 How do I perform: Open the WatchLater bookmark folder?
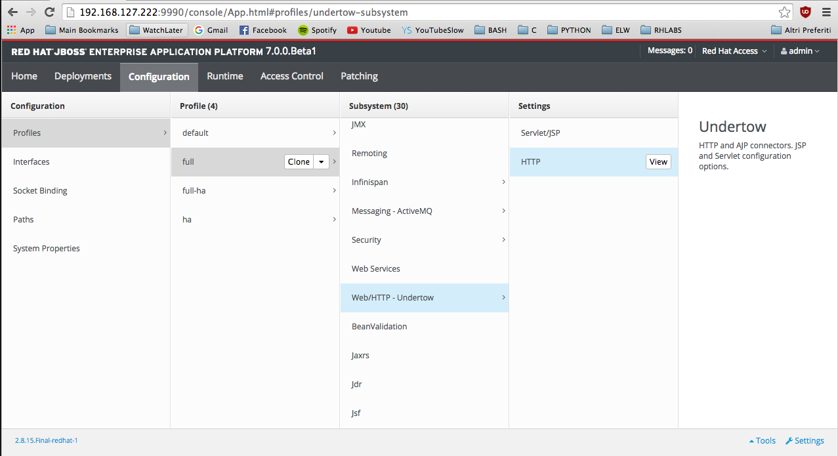(157, 30)
